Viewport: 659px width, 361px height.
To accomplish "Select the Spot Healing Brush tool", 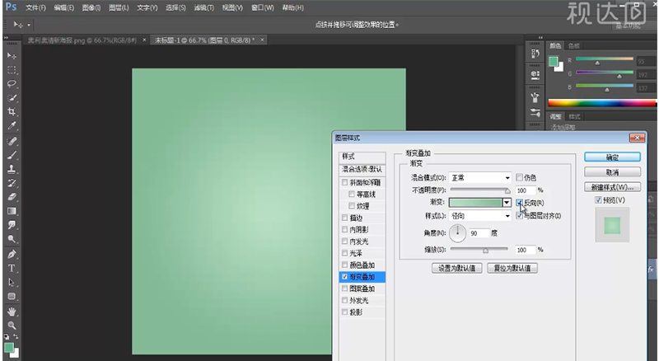I will point(12,141).
